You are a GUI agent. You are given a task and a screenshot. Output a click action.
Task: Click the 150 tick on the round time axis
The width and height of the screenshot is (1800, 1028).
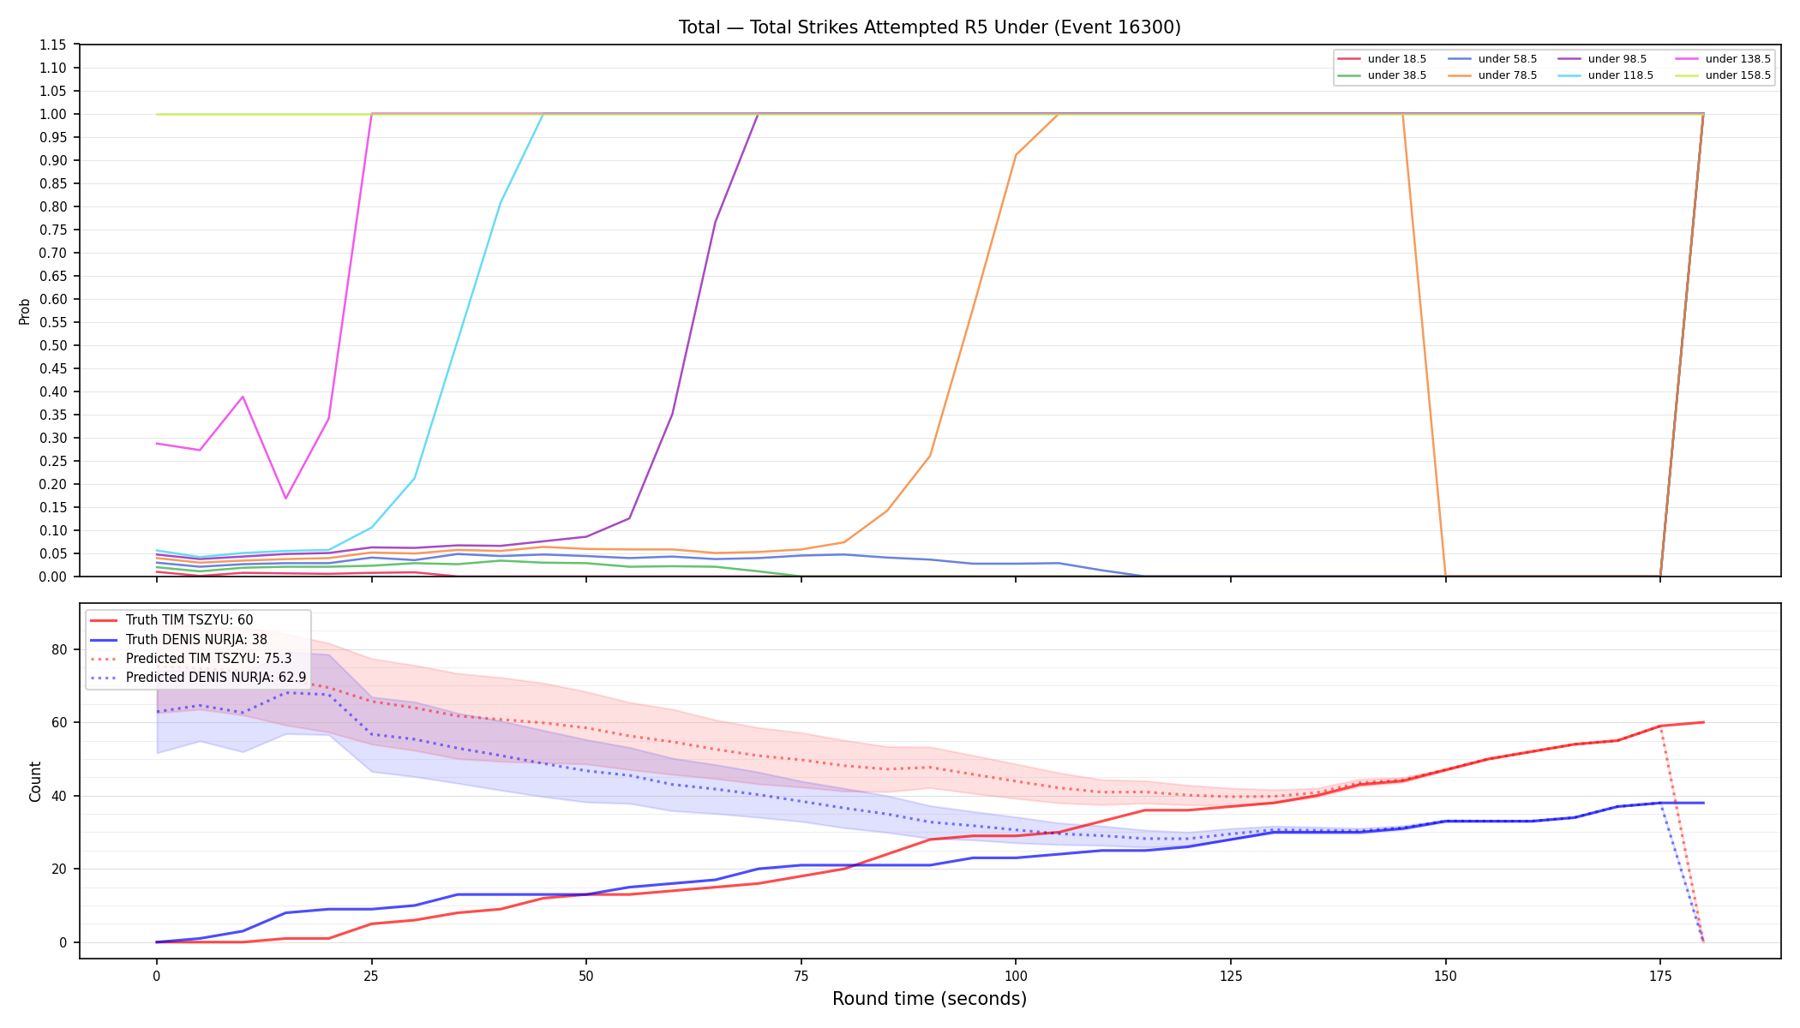(x=1445, y=975)
